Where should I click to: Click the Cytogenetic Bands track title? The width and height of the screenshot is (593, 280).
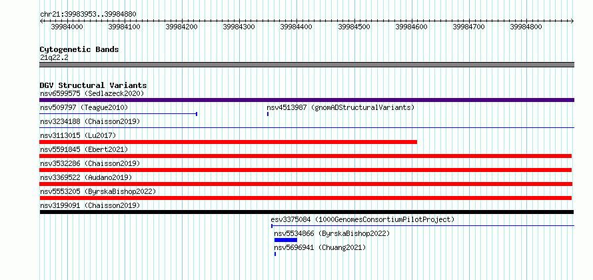(79, 49)
